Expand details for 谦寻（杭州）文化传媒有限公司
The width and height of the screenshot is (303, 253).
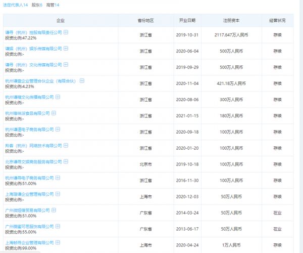(66, 64)
